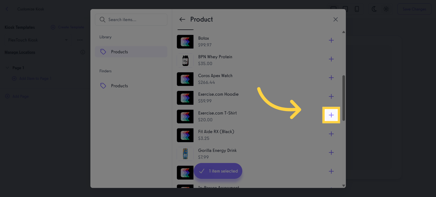
Task: Click the info icon beside Manage Locations
Action: point(83,52)
